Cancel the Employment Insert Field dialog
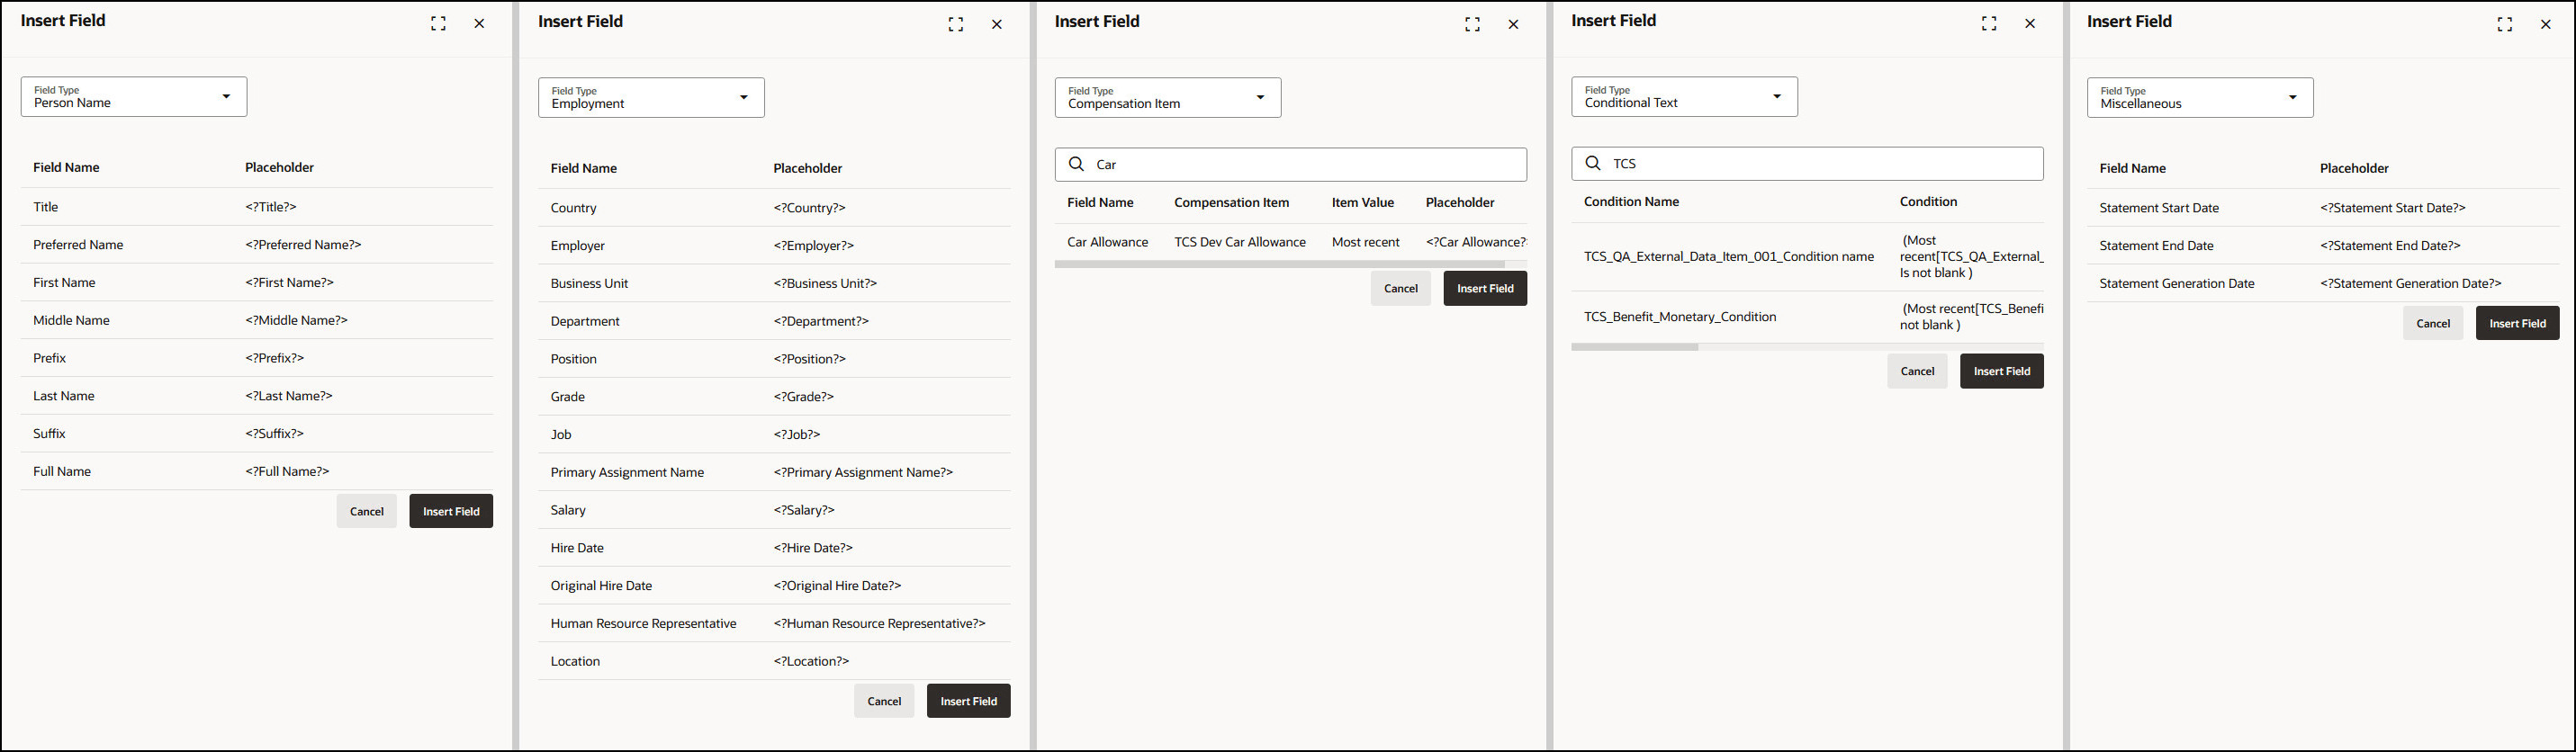2576x752 pixels. click(884, 701)
